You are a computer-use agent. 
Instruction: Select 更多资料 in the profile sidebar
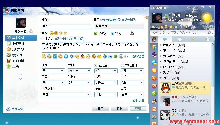point(21,43)
